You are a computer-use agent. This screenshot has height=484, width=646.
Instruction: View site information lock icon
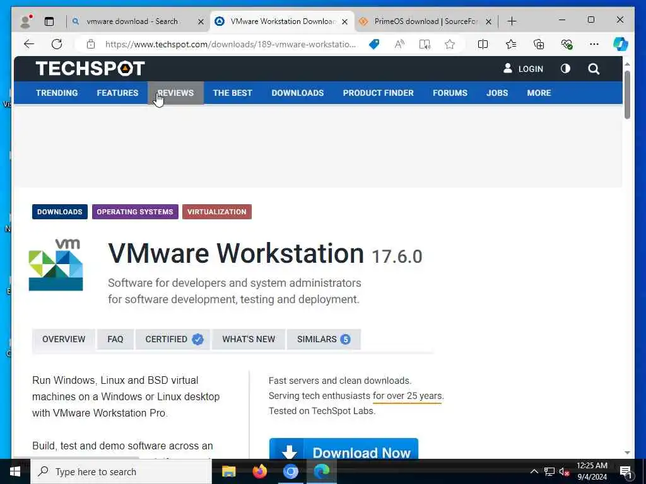click(x=91, y=44)
